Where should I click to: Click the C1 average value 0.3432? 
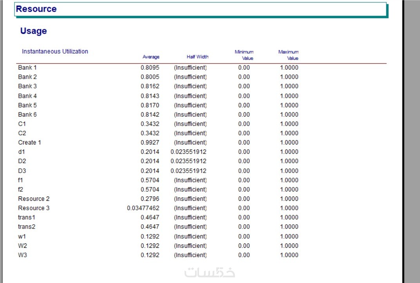click(150, 124)
